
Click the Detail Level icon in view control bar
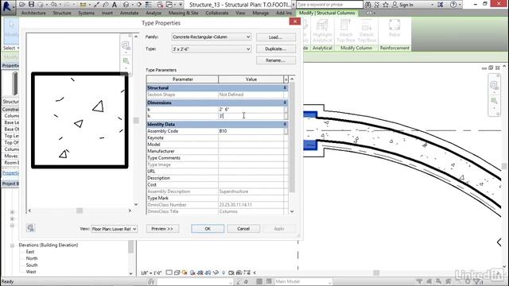(169, 272)
